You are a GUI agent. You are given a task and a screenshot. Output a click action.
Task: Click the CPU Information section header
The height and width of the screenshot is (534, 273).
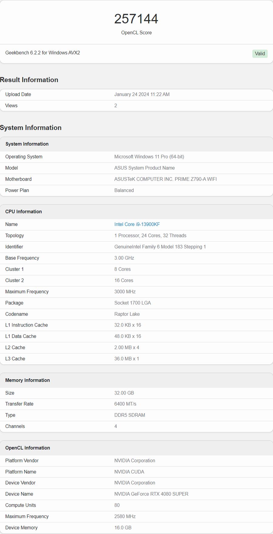click(24, 212)
